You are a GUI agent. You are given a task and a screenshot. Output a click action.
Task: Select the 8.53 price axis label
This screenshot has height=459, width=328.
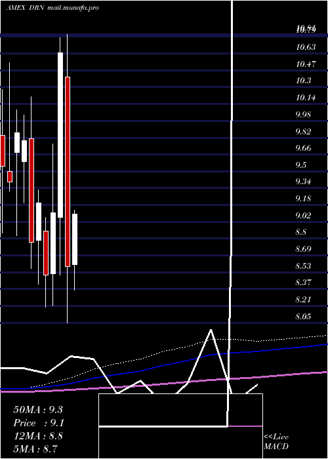(303, 266)
